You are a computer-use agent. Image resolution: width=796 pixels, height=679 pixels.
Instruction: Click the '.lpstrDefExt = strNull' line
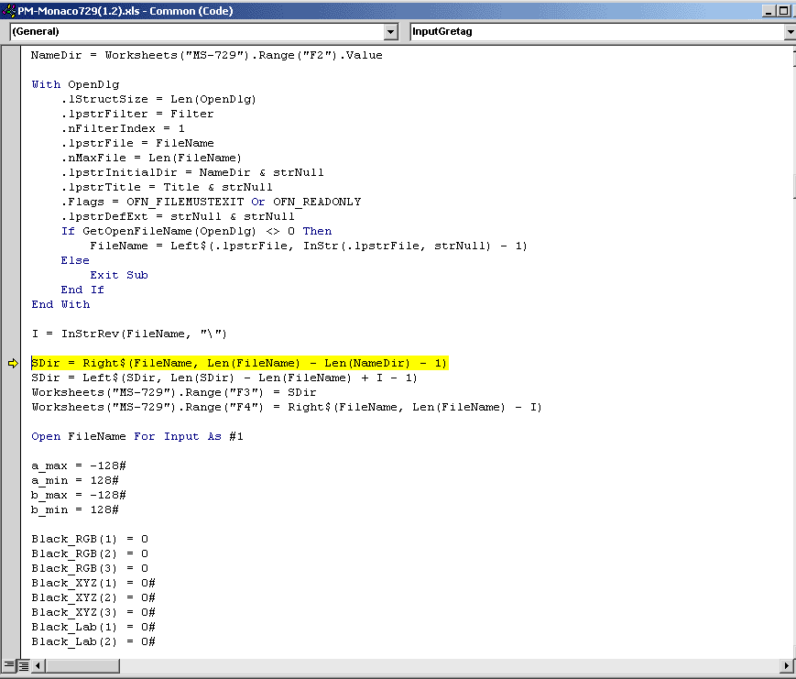[178, 217]
